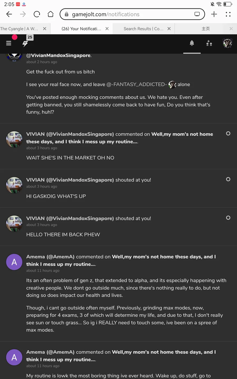The height and width of the screenshot is (379, 237).
Task: Mark the market comment notification as read
Action: (228, 133)
